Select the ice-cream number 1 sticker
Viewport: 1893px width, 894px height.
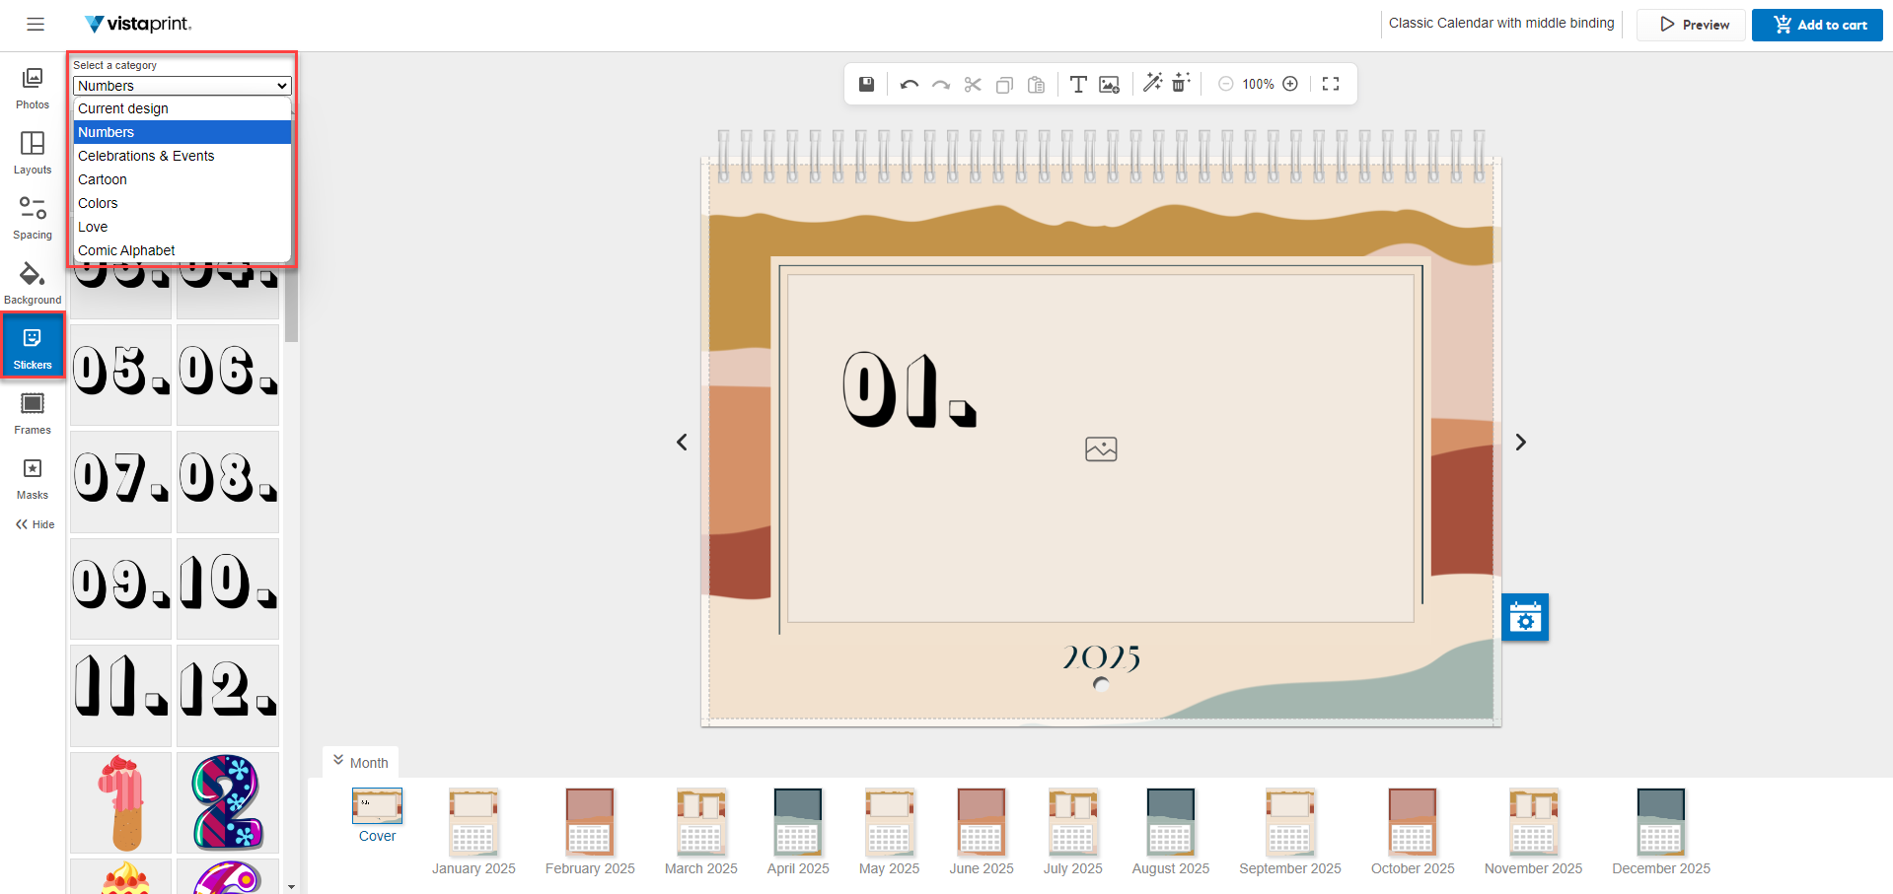(x=120, y=802)
